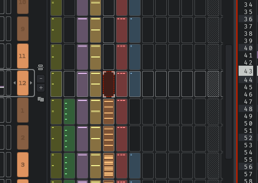This screenshot has height=183, width=258.
Task: Select the orange cell in pattern 1 row
Action: point(109,112)
